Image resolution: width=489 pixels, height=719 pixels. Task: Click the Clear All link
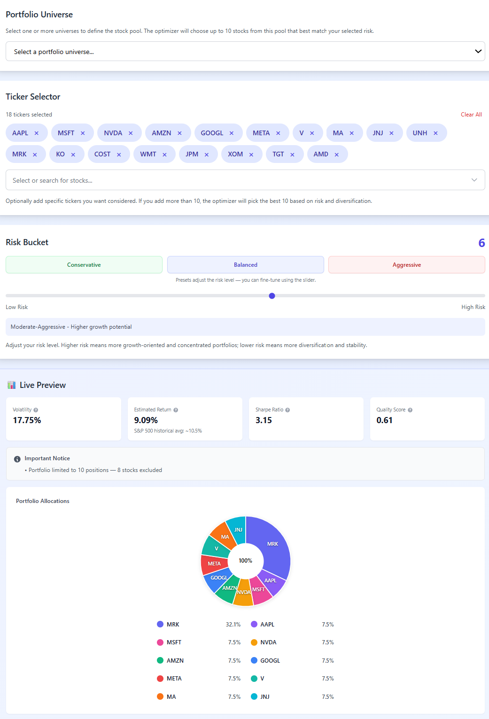[x=471, y=114]
